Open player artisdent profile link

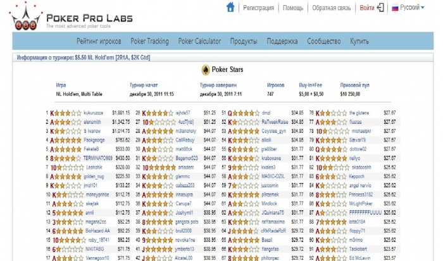(186, 167)
